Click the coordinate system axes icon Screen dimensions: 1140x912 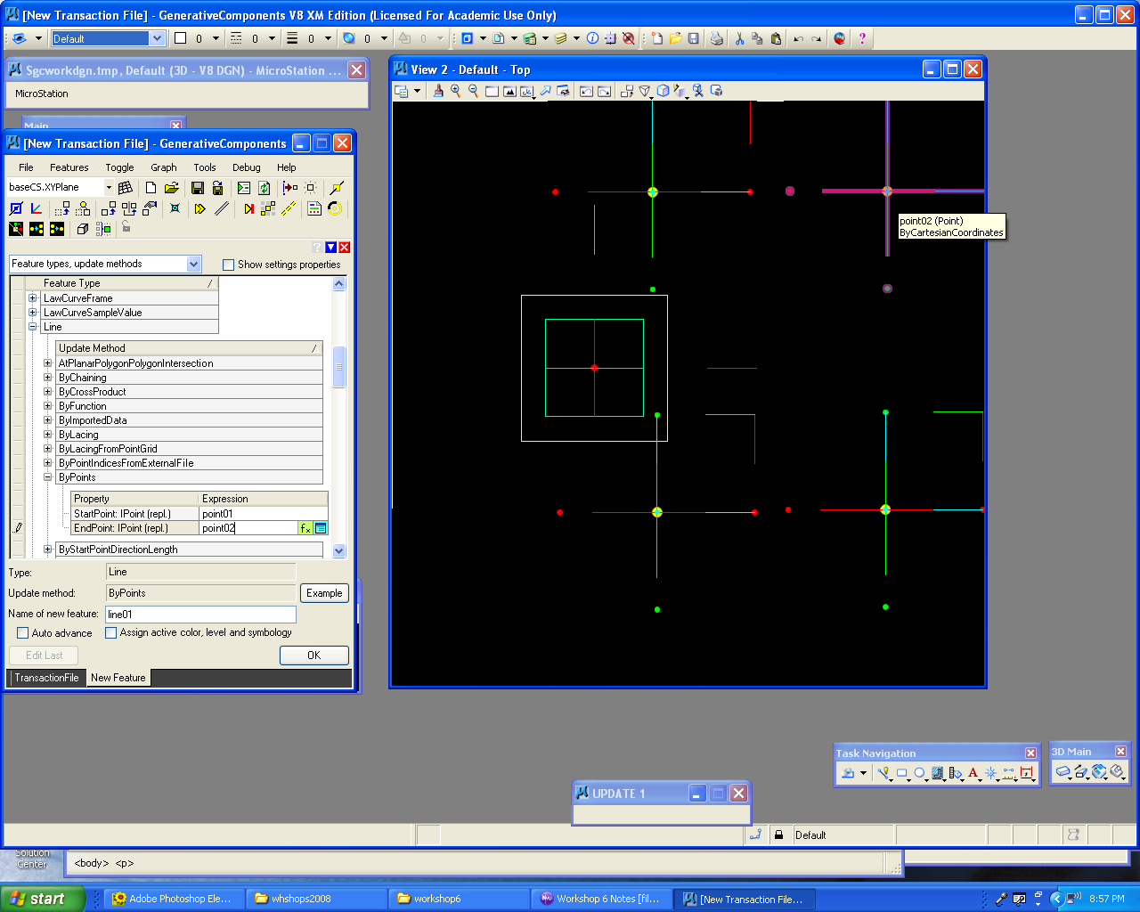point(37,208)
